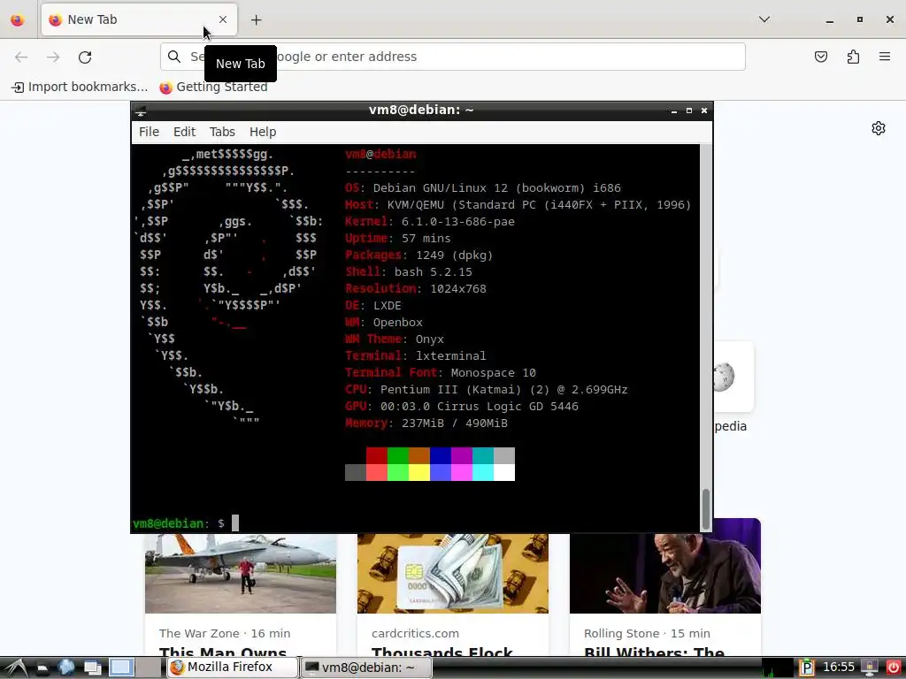Screen dimensions: 906x679
Task: Open the Getting Started bookmark
Action: pyautogui.click(x=213, y=88)
